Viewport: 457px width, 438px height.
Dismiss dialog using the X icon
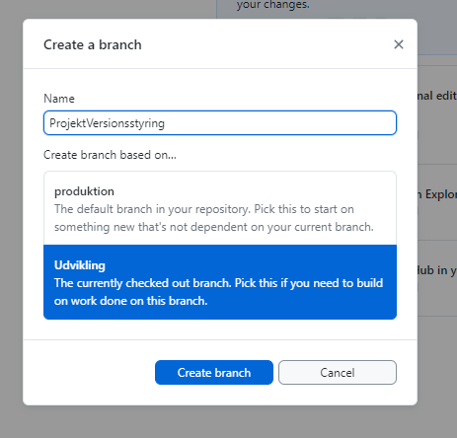pos(399,44)
